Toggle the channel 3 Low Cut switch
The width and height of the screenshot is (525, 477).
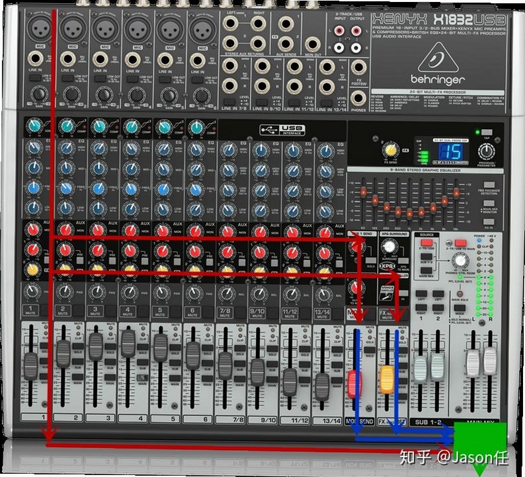click(100, 79)
